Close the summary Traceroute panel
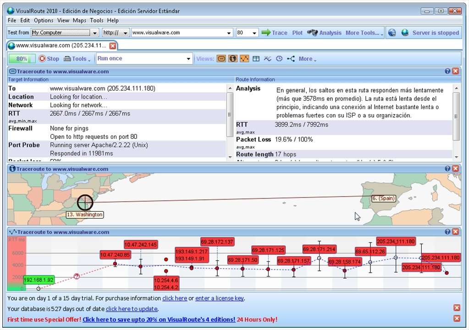Screen dimensions: 469x330 456,71
